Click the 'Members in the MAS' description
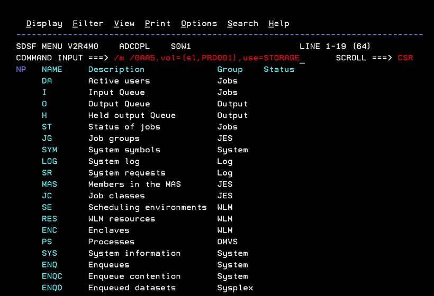The width and height of the screenshot is (434, 296). click(x=134, y=184)
